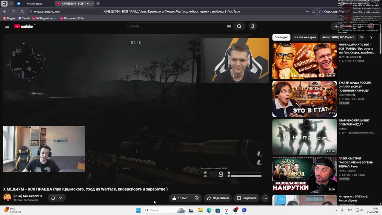Show more filter chips with right arrow
The image size is (382, 215).
pyautogui.click(x=371, y=38)
